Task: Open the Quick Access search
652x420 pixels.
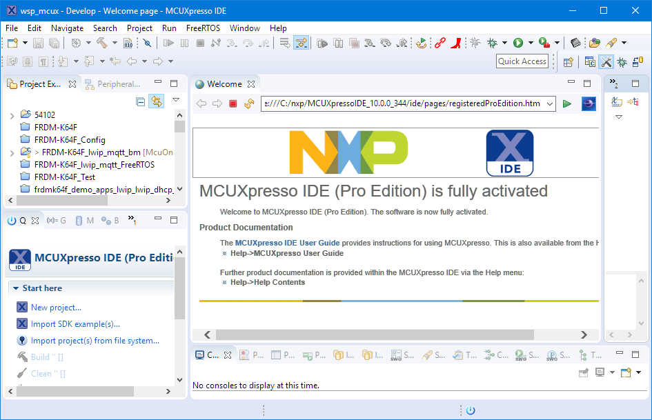Action: click(522, 61)
